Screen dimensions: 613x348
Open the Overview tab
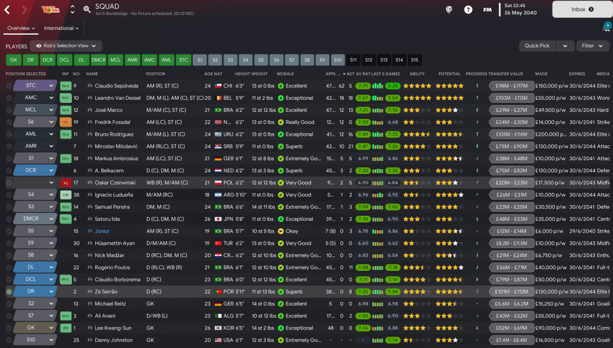(x=22, y=28)
